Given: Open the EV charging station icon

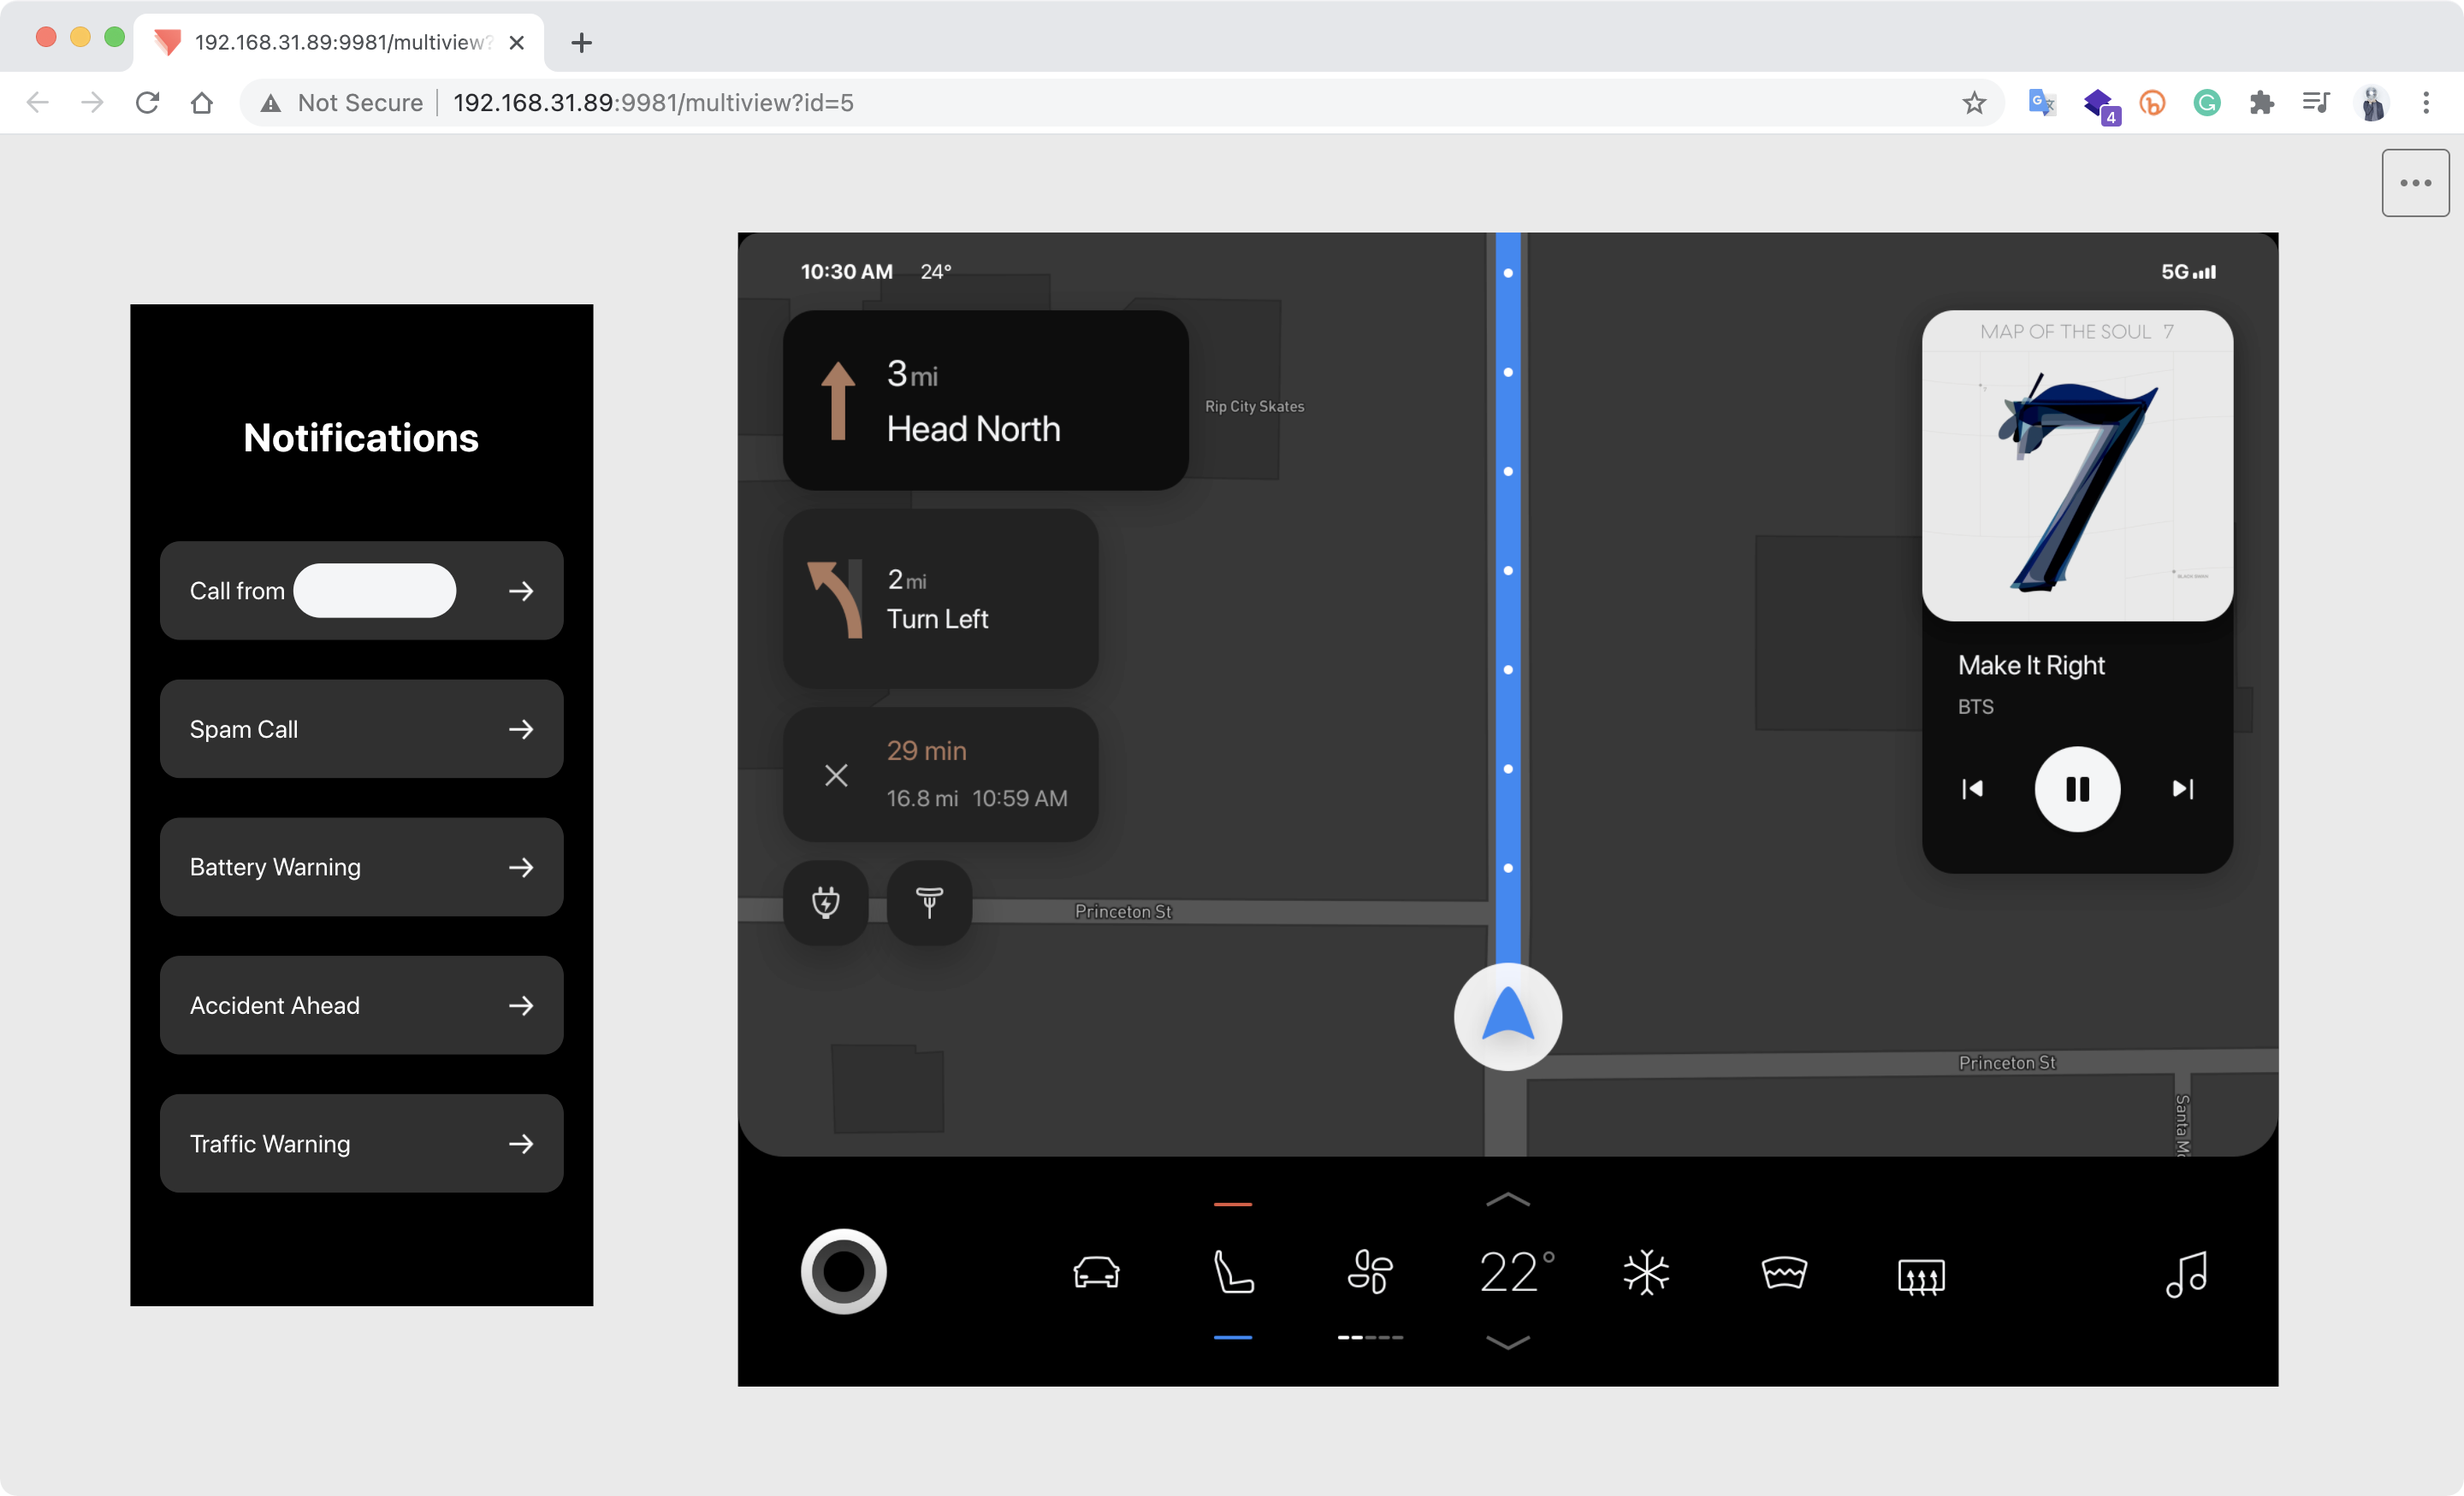Looking at the screenshot, I should pos(825,901).
